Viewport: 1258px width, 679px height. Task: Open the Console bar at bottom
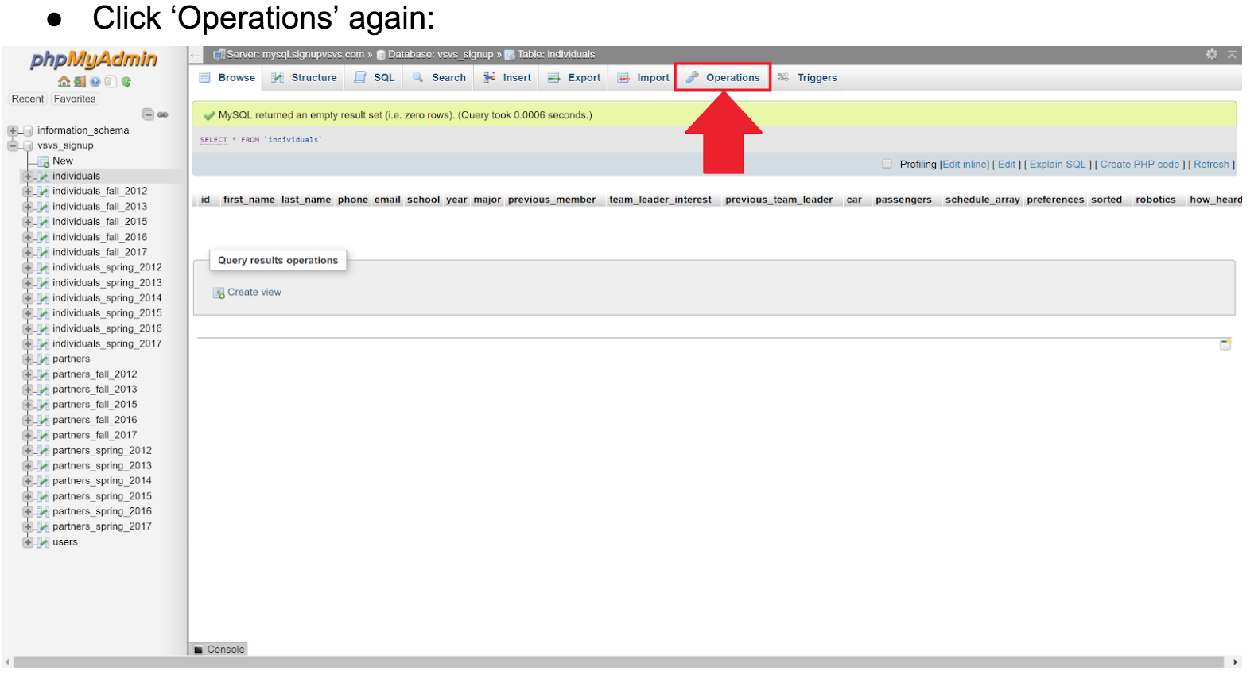click(219, 650)
